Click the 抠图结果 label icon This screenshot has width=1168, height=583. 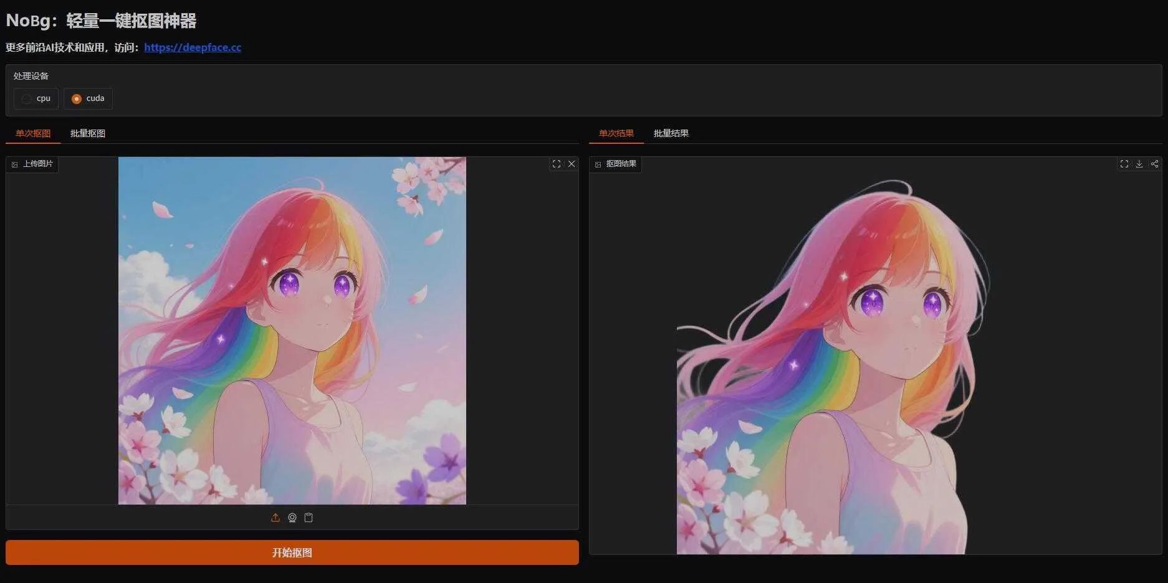click(x=598, y=164)
